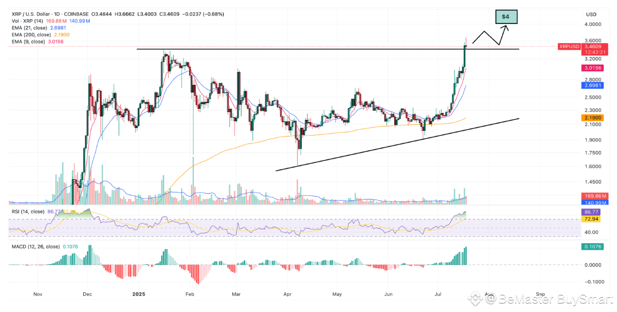Click the Feb label on the time axis
Viewport: 617px width, 312px height.
click(190, 293)
